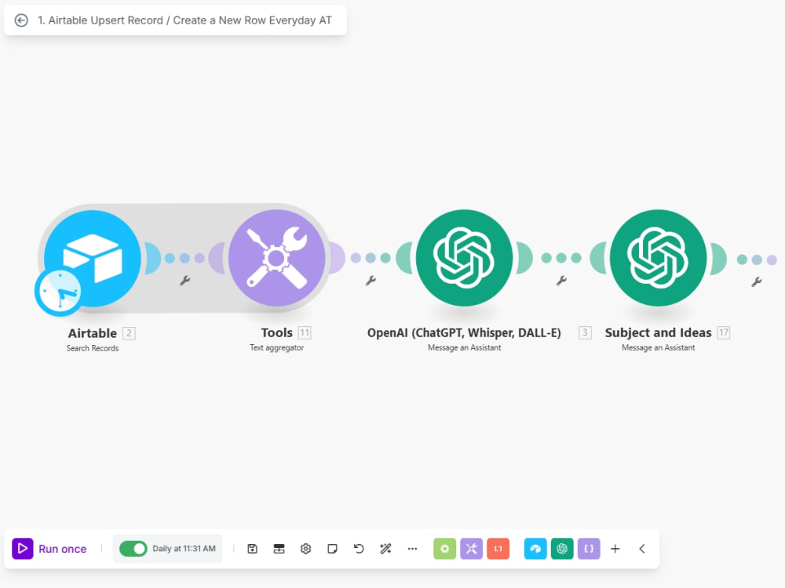Open scenario settings gear icon
785x588 pixels.
305,549
